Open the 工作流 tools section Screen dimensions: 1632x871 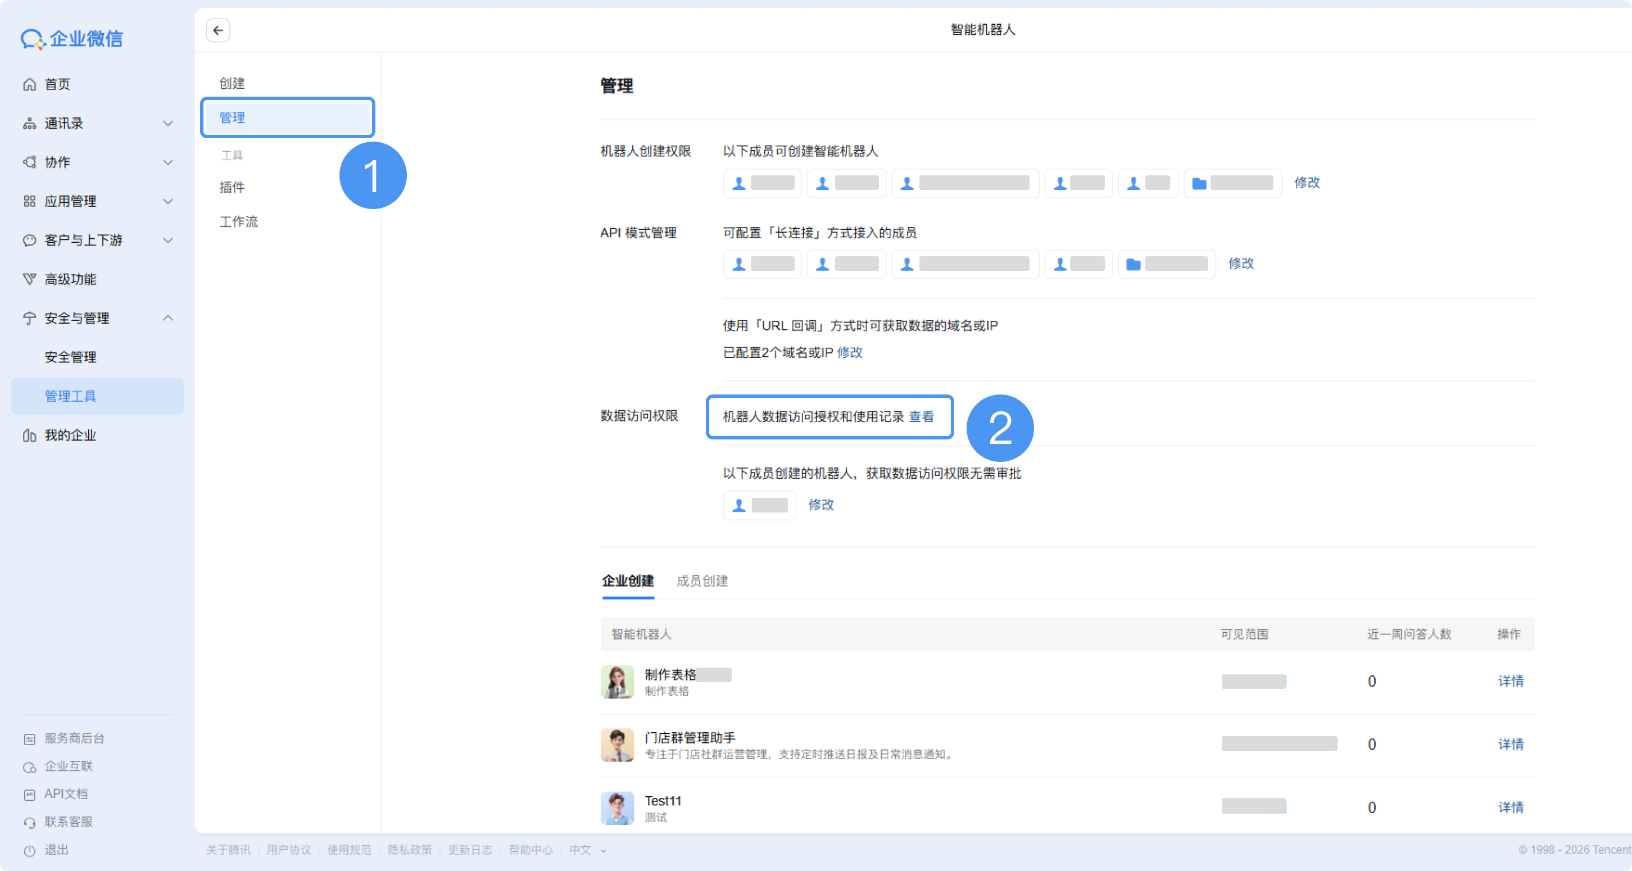[x=239, y=222]
